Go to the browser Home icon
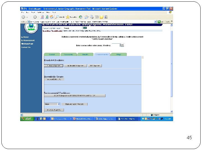This screenshot has height=151, width=202. [x=52, y=17]
